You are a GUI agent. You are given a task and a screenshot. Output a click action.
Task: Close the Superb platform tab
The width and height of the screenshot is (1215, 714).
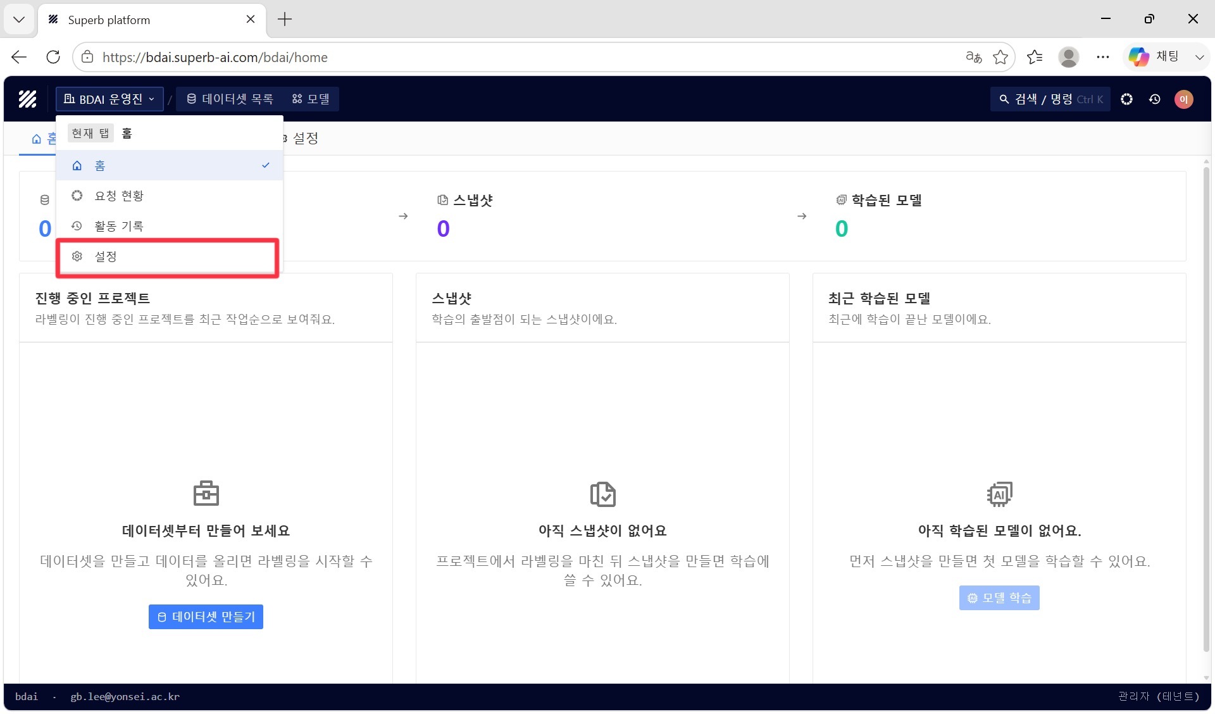click(251, 19)
